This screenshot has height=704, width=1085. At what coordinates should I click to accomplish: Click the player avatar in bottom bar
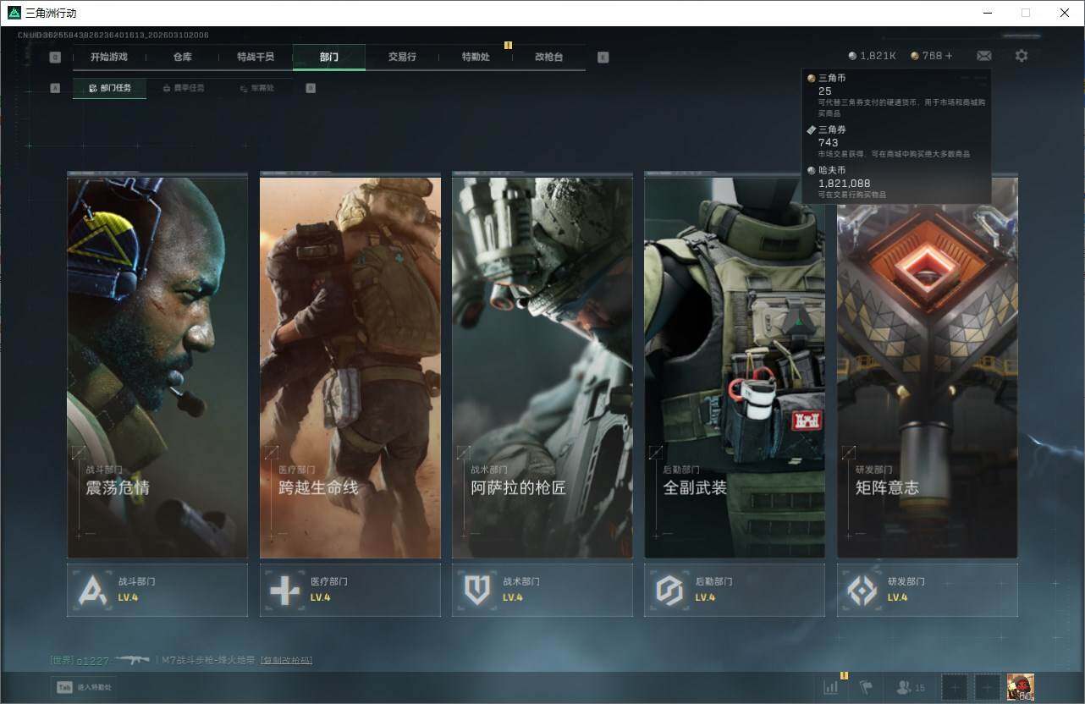pyautogui.click(x=1020, y=687)
